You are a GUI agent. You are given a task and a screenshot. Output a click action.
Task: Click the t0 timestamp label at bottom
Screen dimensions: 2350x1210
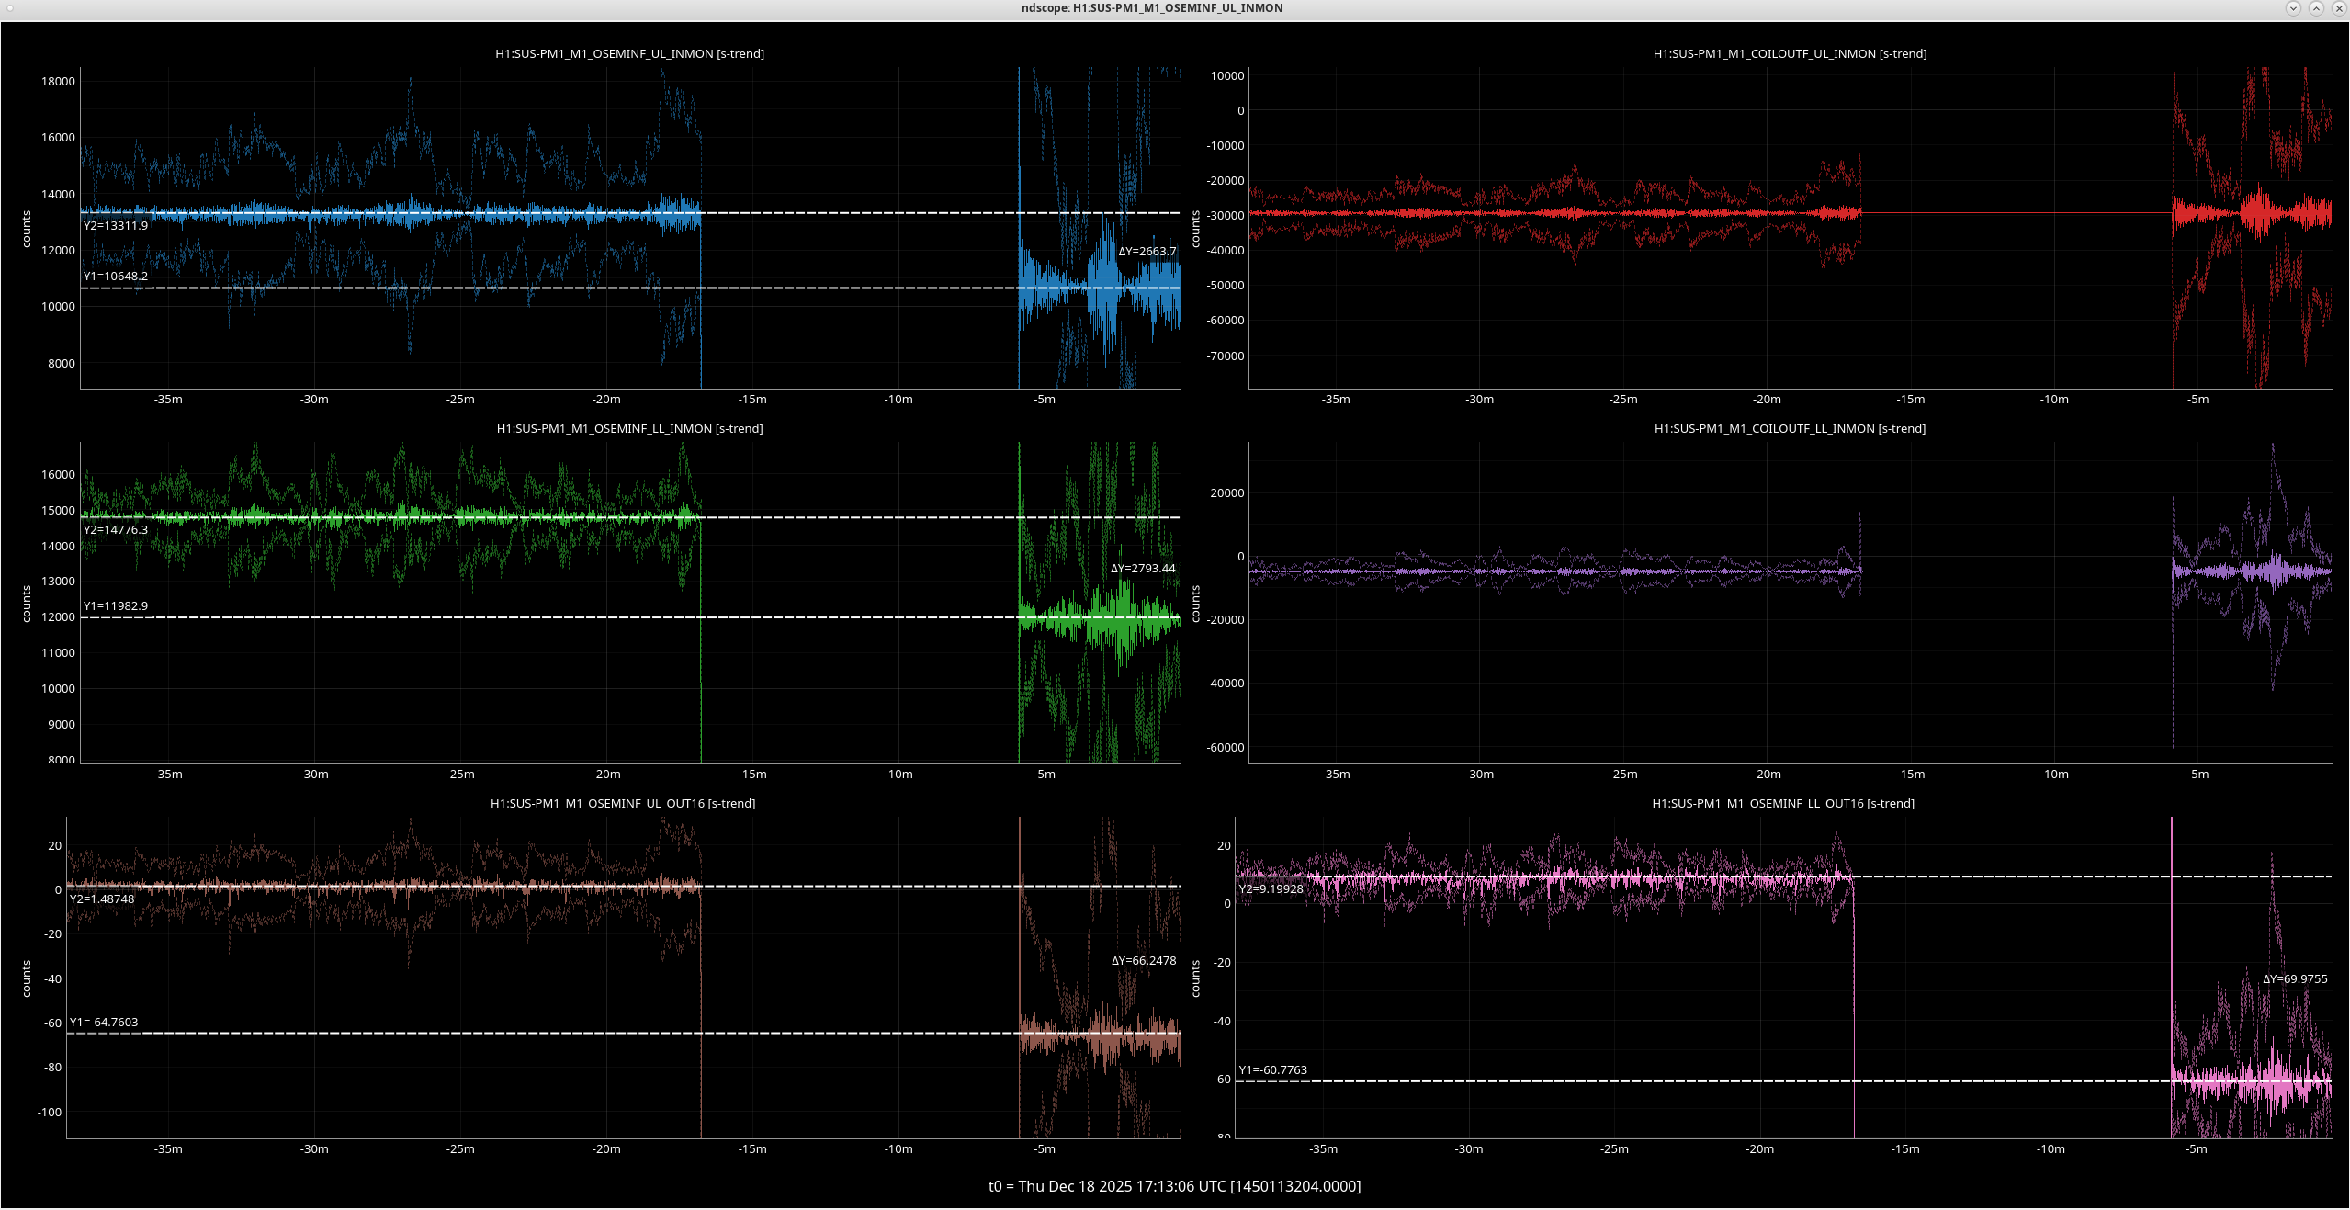pos(1174,1186)
